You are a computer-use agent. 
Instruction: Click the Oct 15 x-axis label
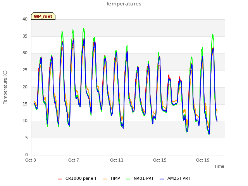(160, 160)
